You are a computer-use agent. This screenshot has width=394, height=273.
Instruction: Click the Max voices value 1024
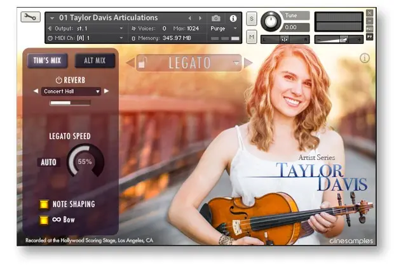(x=193, y=29)
